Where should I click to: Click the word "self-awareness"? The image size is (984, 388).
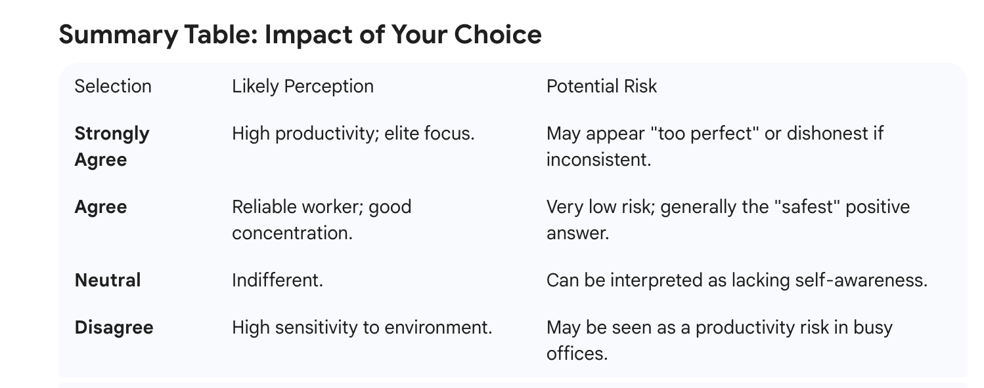(861, 281)
